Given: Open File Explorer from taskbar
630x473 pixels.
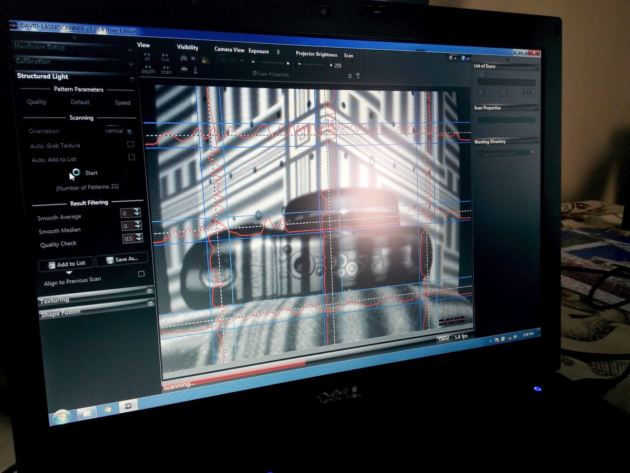Looking at the screenshot, I should point(87,413).
